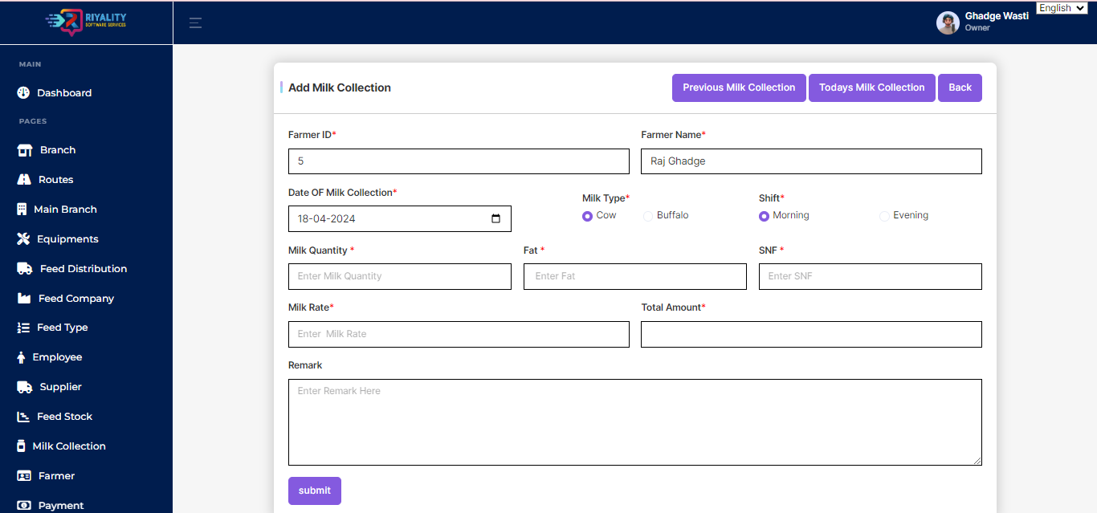This screenshot has width=1097, height=513.
Task: Select the Buffalo milk type option
Action: click(648, 216)
